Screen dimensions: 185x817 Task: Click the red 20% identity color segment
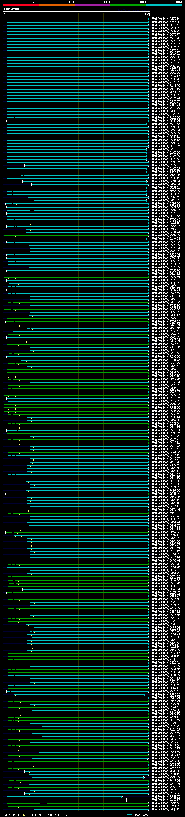(21, 5)
